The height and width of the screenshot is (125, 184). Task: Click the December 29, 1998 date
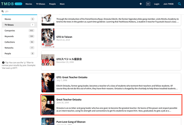click(65, 62)
